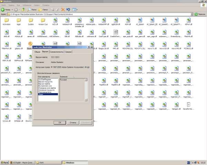Open the Поиск search pane

(x=32, y=10)
